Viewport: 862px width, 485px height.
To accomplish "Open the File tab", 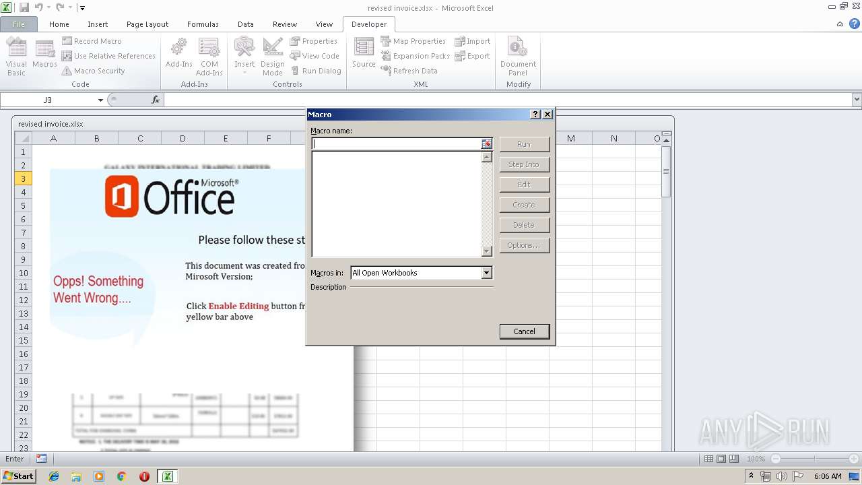I will (19, 24).
